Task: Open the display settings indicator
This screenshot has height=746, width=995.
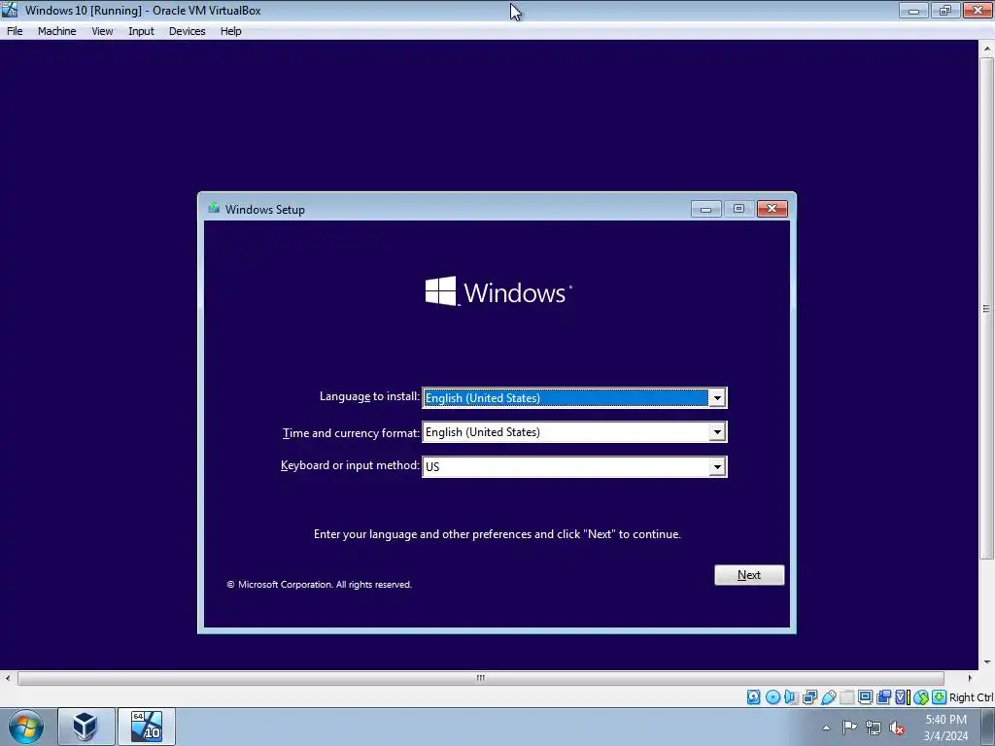Action: pos(865,697)
